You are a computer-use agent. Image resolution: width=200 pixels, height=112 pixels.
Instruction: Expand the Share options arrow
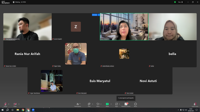click(x=111, y=104)
